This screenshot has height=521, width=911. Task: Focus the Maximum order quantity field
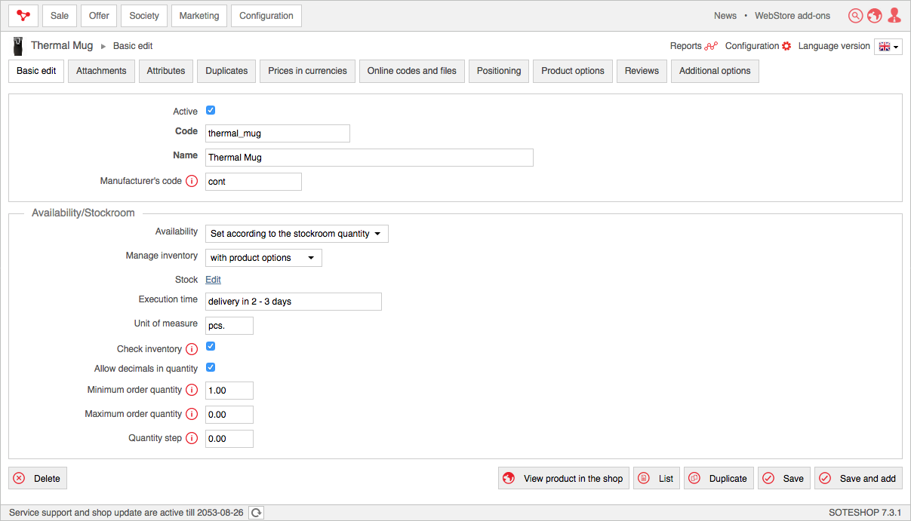(x=229, y=415)
